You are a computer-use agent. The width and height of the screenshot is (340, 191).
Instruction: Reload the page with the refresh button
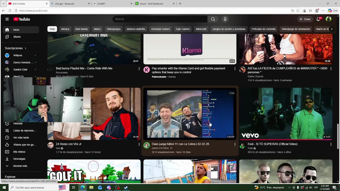tap(10, 11)
